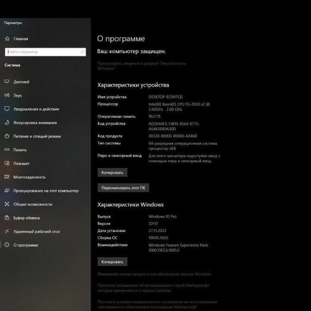Open Notifications and actions icon
Image resolution: width=311 pixels, height=311 pixels.
click(x=7, y=109)
